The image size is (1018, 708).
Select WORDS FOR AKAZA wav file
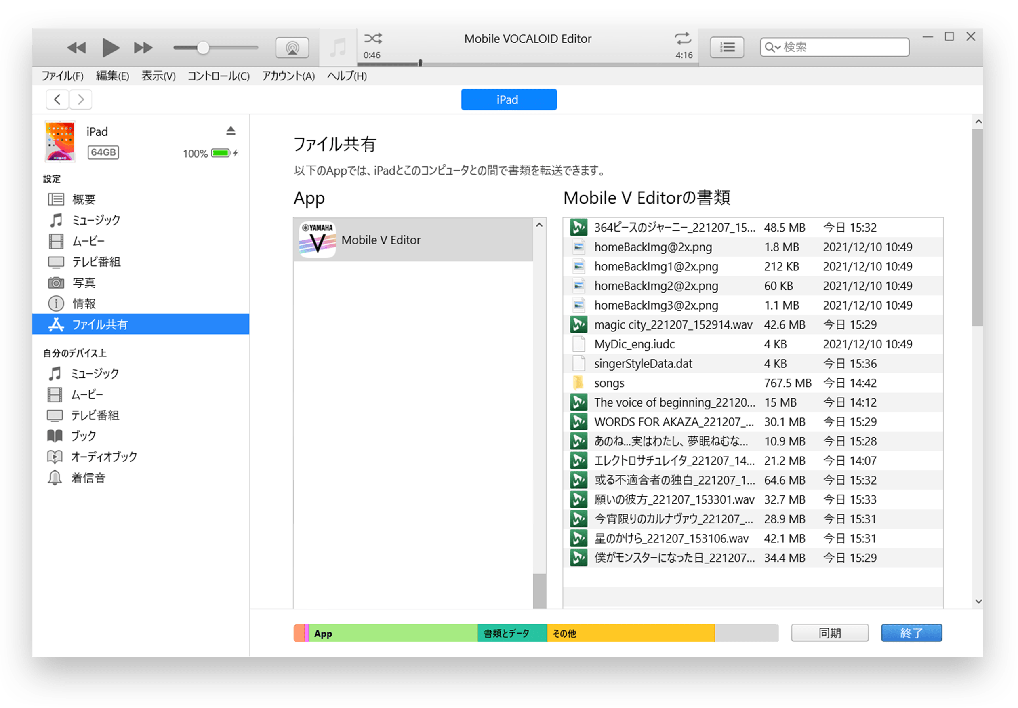click(x=753, y=422)
